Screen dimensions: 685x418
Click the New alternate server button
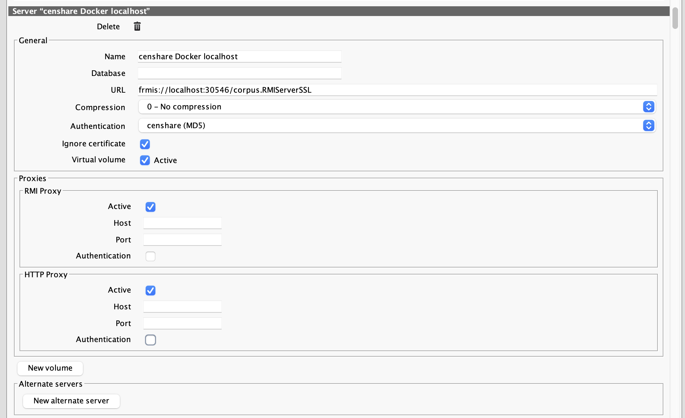71,401
